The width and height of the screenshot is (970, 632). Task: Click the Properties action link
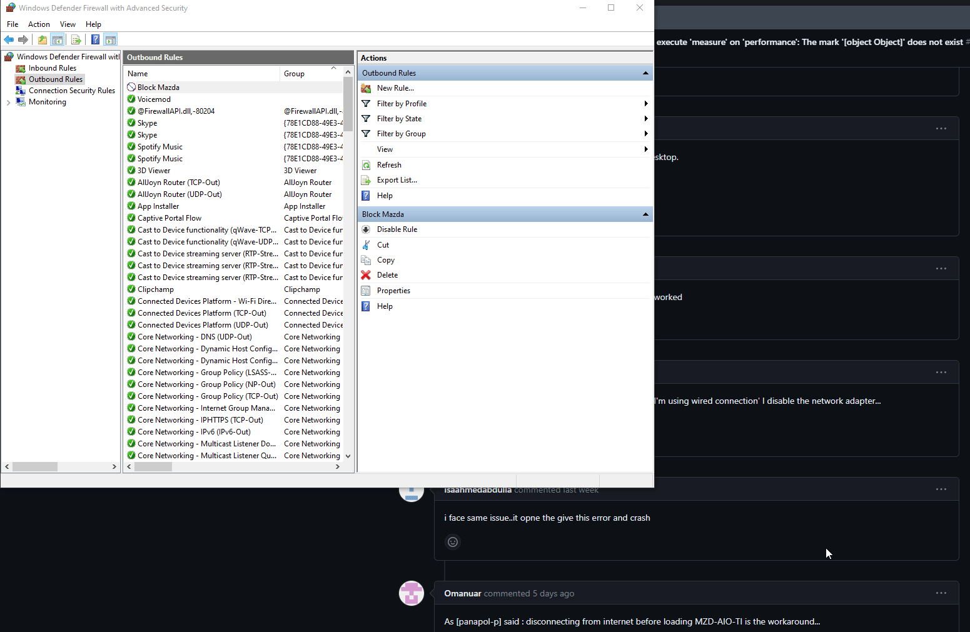pyautogui.click(x=393, y=291)
